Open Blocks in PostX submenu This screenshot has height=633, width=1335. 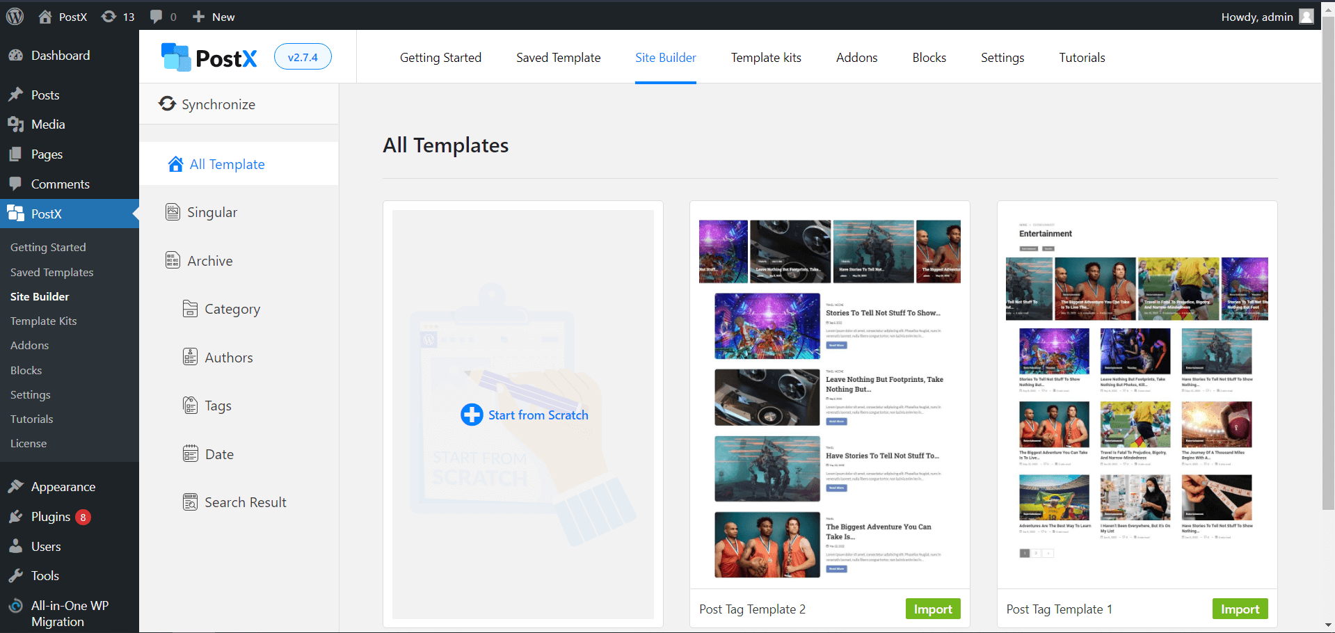[x=26, y=371]
